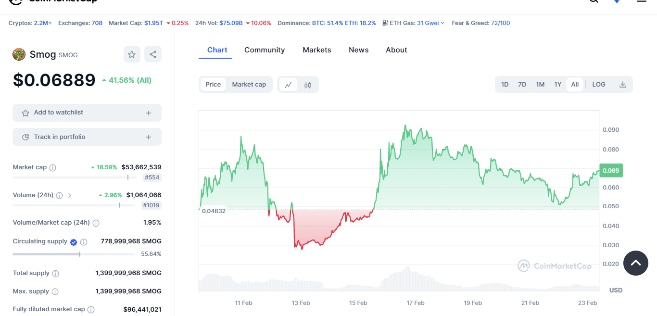The height and width of the screenshot is (316, 657).
Task: Open the info icon beside Total supply
Action: coord(56,274)
